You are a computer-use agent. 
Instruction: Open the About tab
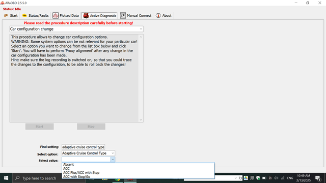164,16
